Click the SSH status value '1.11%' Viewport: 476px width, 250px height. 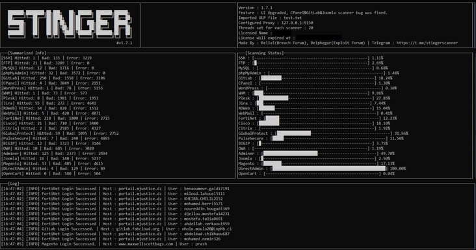coord(377,58)
